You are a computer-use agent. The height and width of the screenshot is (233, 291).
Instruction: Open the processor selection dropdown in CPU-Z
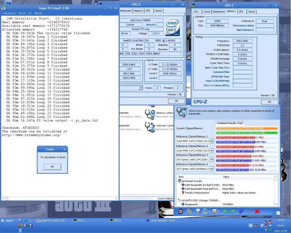click(x=141, y=88)
